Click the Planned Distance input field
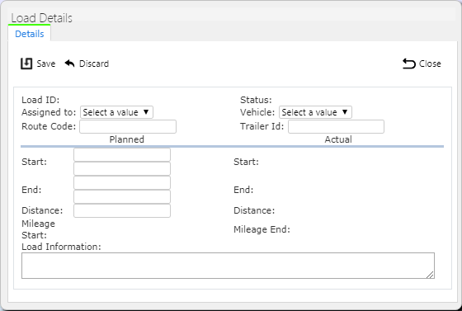The height and width of the screenshot is (311, 462). 122,210
